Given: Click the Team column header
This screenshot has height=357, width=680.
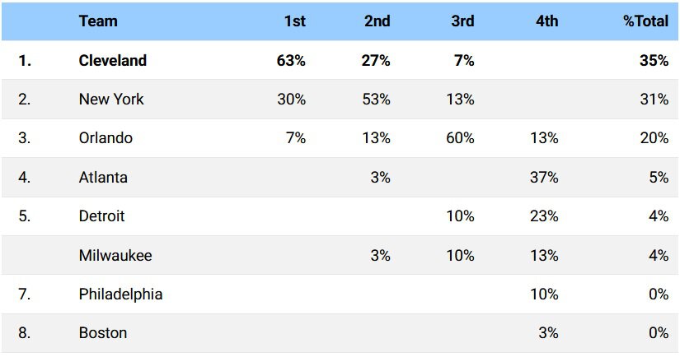Looking at the screenshot, I should pyautogui.click(x=98, y=21).
